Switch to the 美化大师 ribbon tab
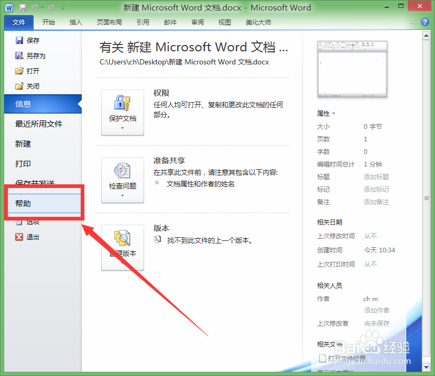435x376 pixels. [x=258, y=23]
